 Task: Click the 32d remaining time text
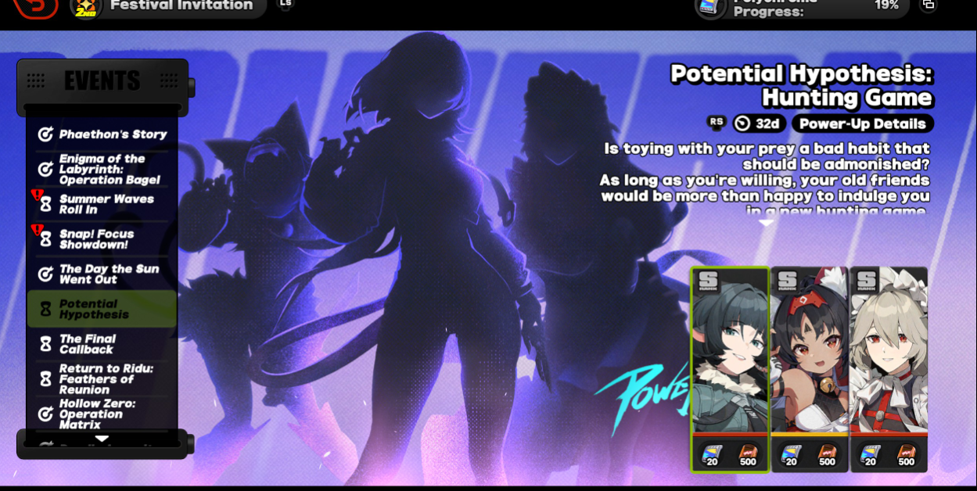[x=767, y=124]
